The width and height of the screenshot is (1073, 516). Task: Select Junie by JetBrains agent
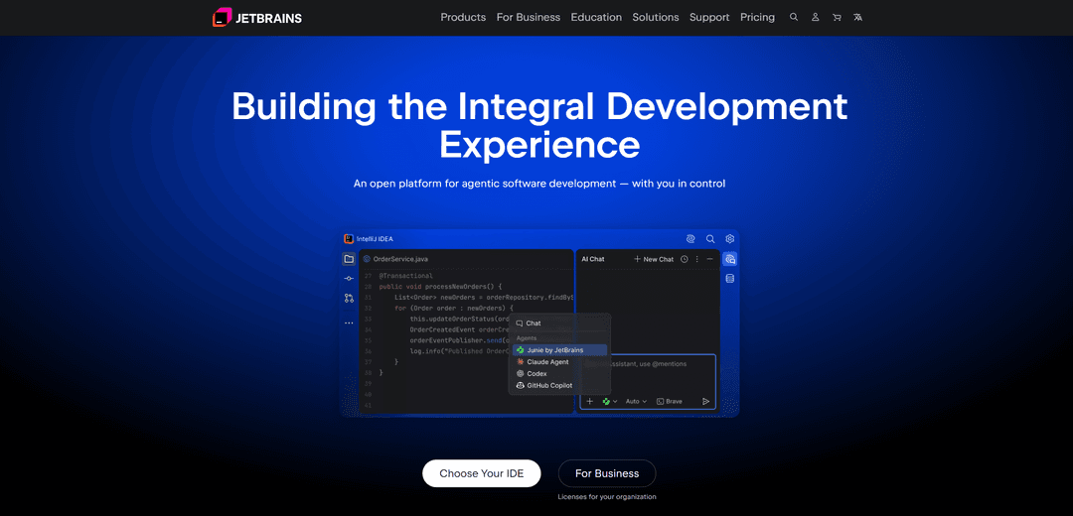pos(559,350)
